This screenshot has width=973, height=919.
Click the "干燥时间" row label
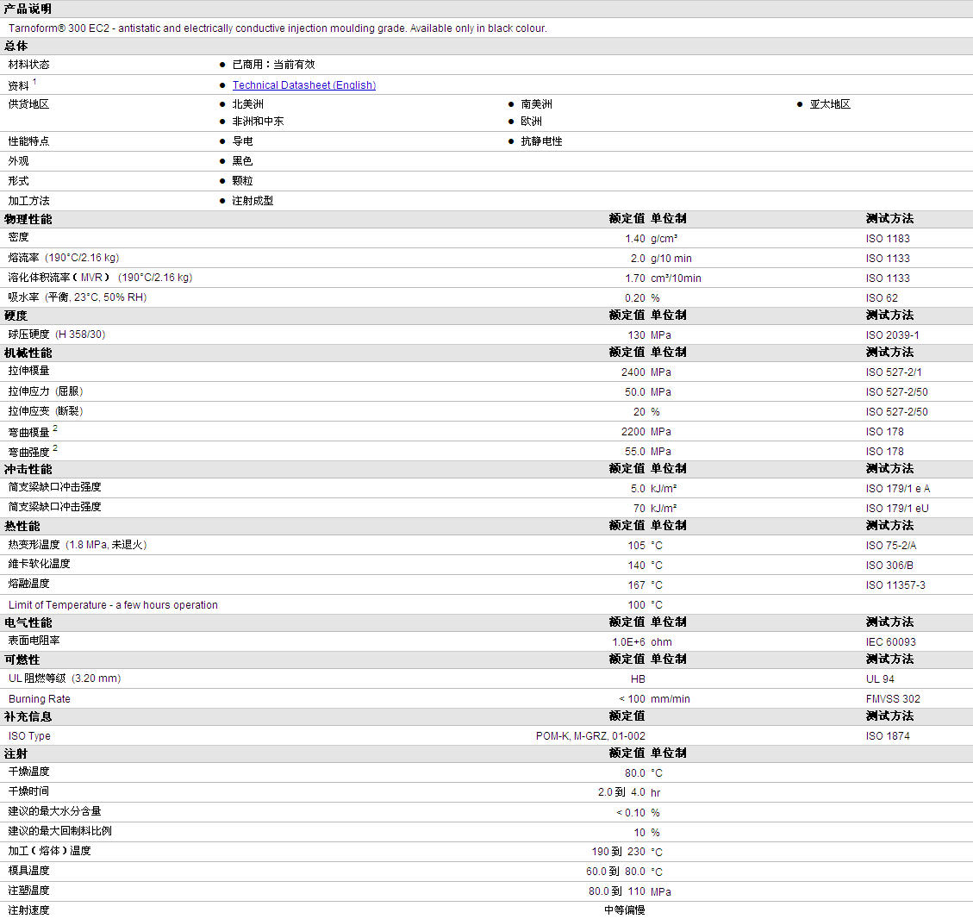coord(28,791)
